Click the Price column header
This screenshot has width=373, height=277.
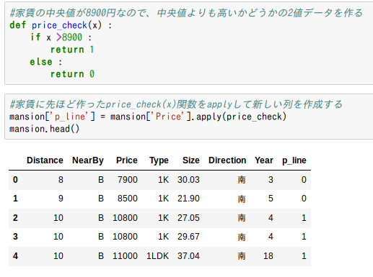point(127,160)
